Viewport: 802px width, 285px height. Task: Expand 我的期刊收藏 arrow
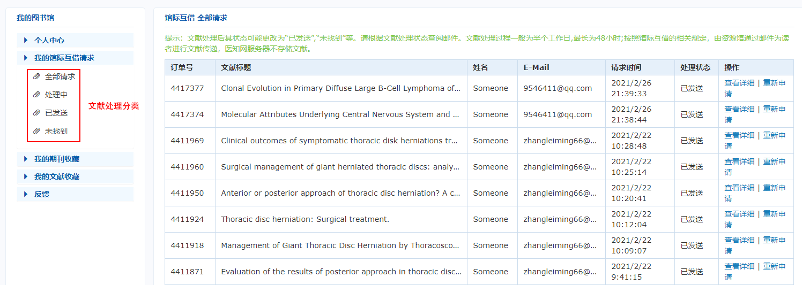(x=25, y=159)
